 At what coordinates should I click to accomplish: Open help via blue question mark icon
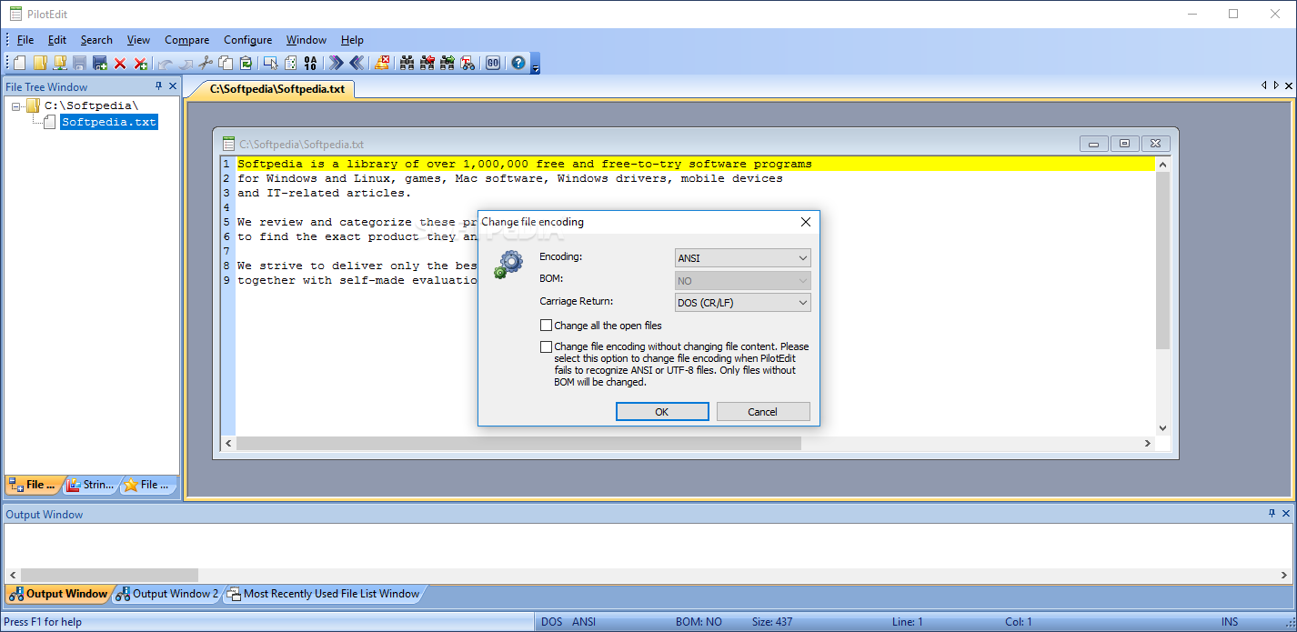(518, 63)
